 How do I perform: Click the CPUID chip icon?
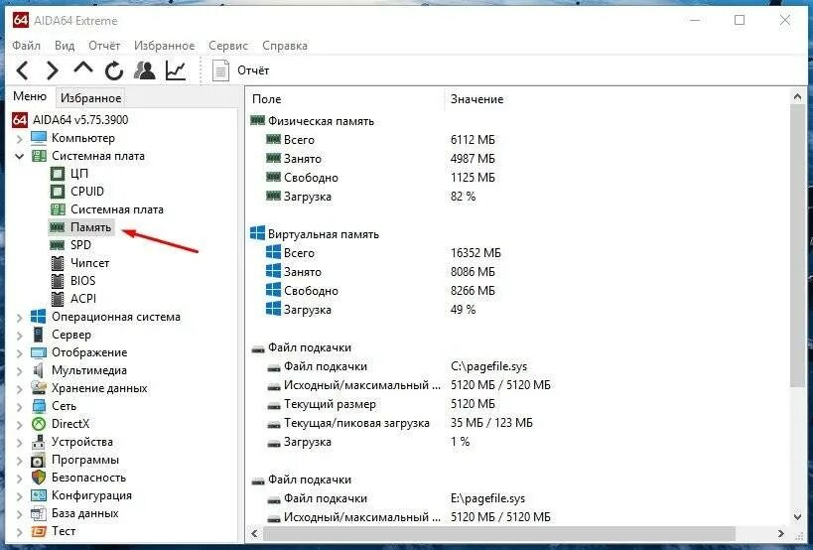[x=58, y=192]
